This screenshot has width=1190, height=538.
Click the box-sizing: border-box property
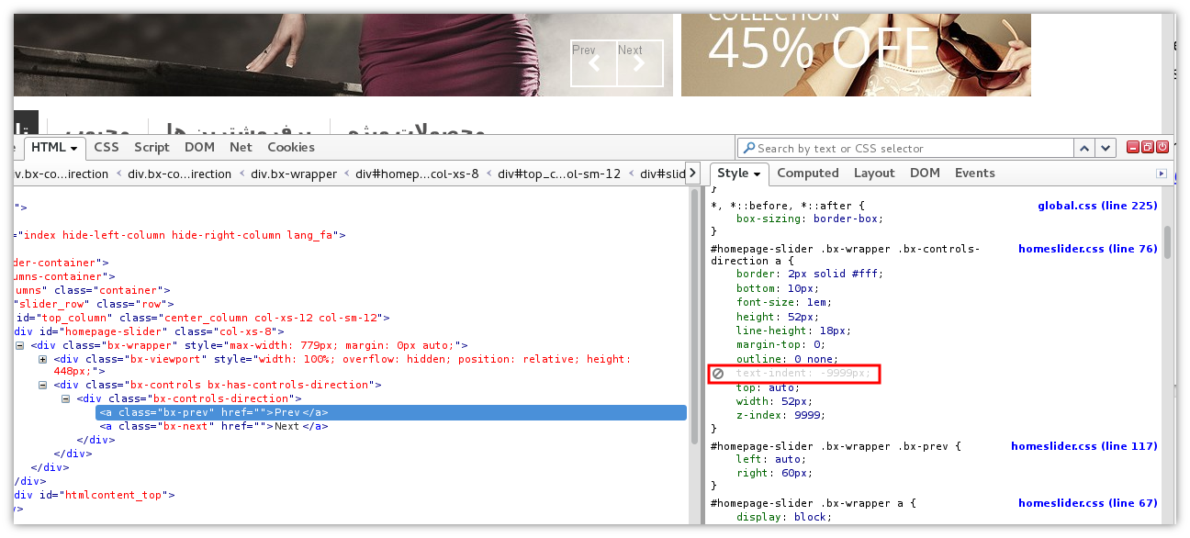809,219
